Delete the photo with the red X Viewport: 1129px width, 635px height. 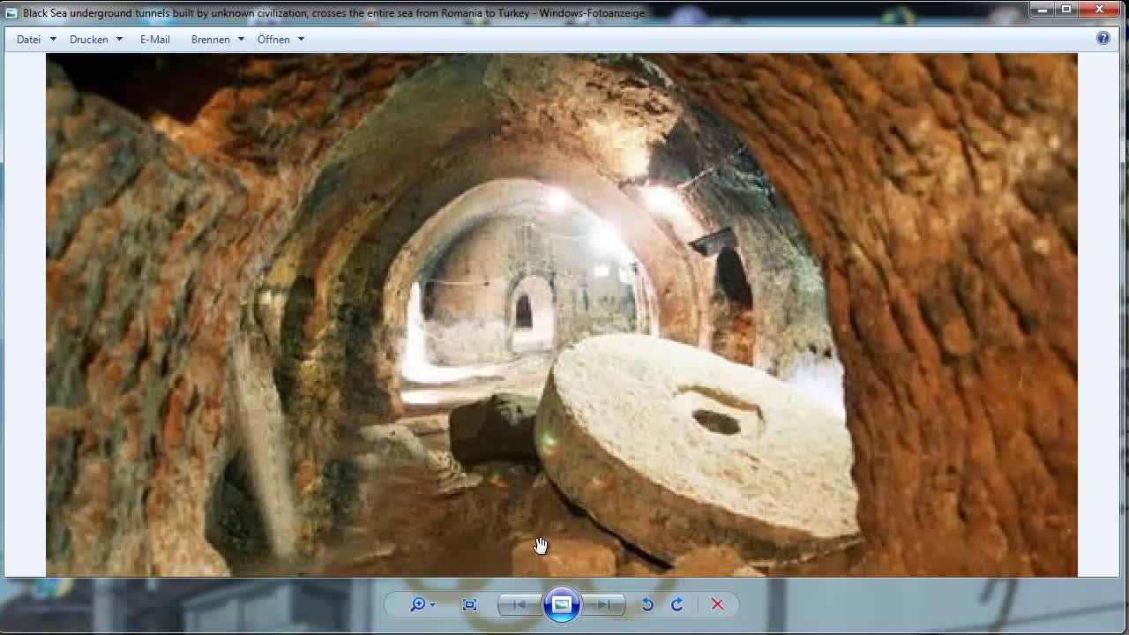coord(717,604)
